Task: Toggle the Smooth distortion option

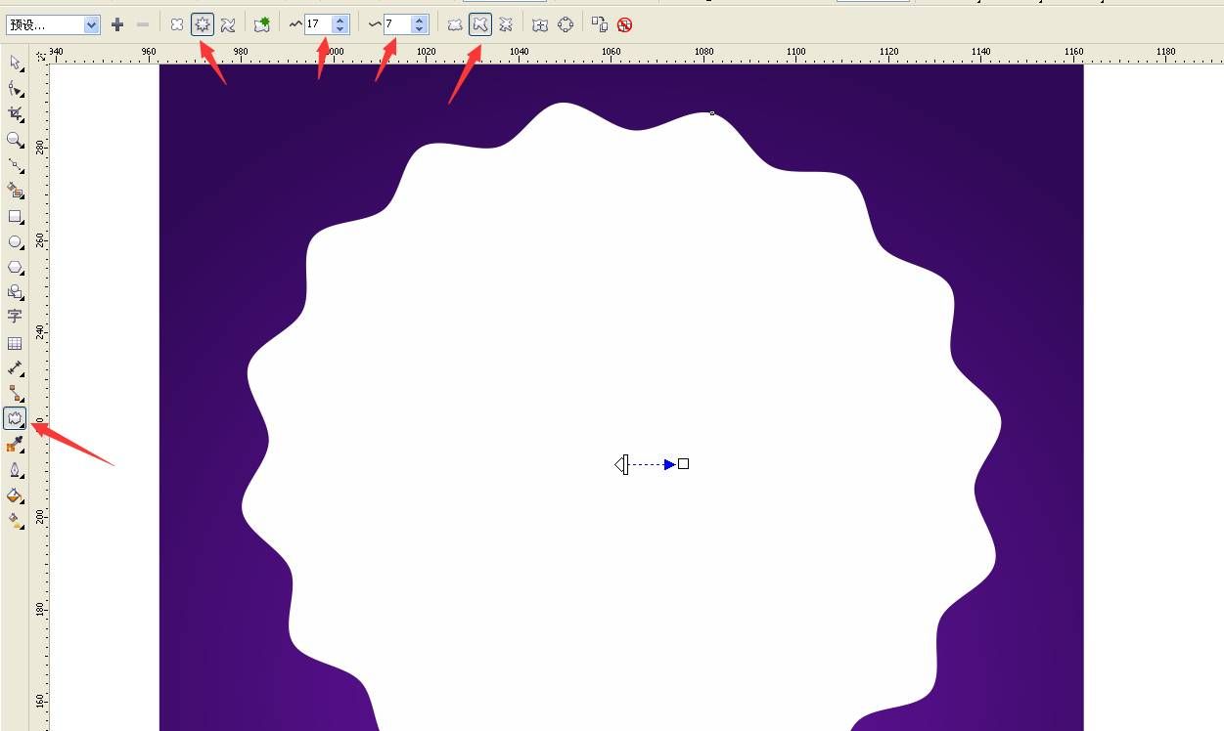Action: point(480,24)
